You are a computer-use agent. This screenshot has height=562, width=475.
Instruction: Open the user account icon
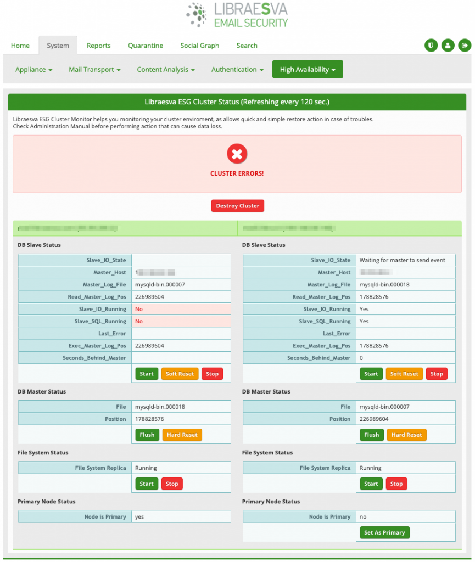pos(448,46)
